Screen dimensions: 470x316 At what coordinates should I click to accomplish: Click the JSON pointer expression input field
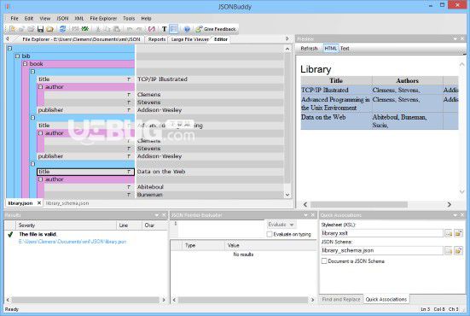coord(221,229)
